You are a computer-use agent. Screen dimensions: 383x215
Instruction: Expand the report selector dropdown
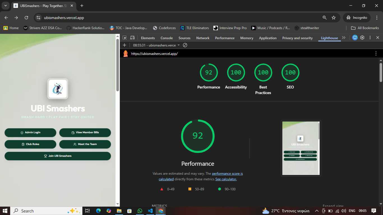(179, 45)
